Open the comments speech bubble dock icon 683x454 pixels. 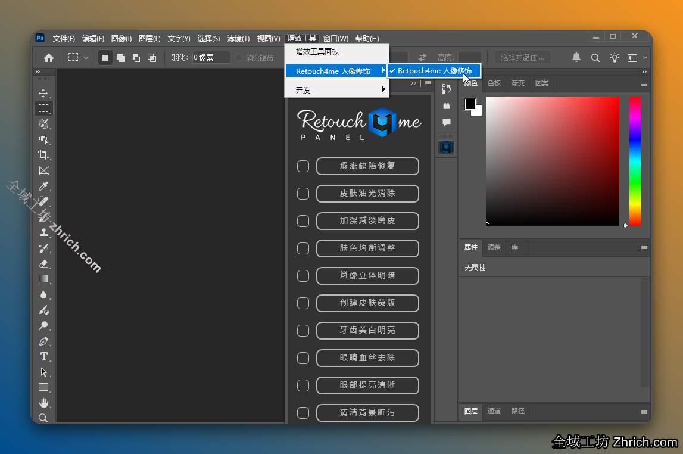[446, 122]
